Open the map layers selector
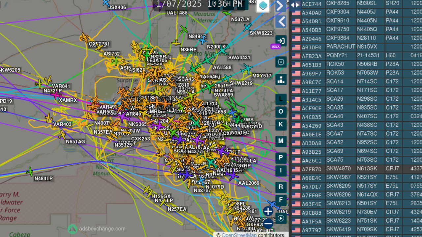The width and height of the screenshot is (422, 237). coord(263,6)
